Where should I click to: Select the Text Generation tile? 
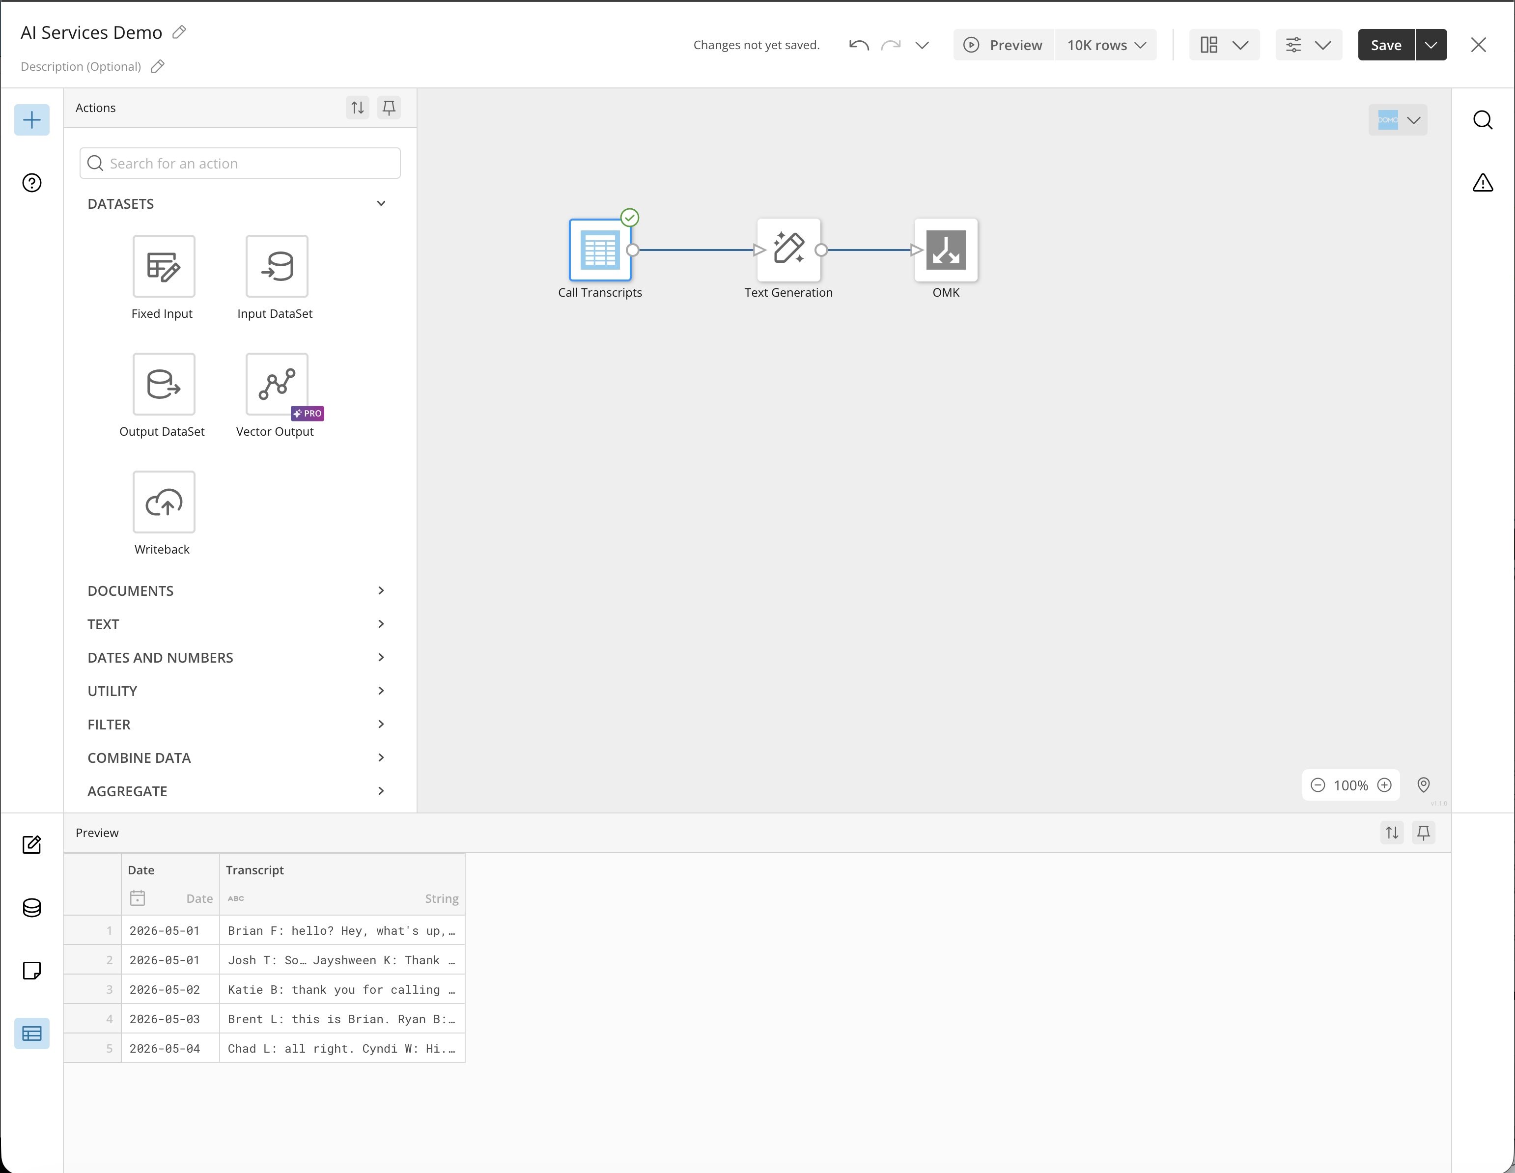coord(789,250)
